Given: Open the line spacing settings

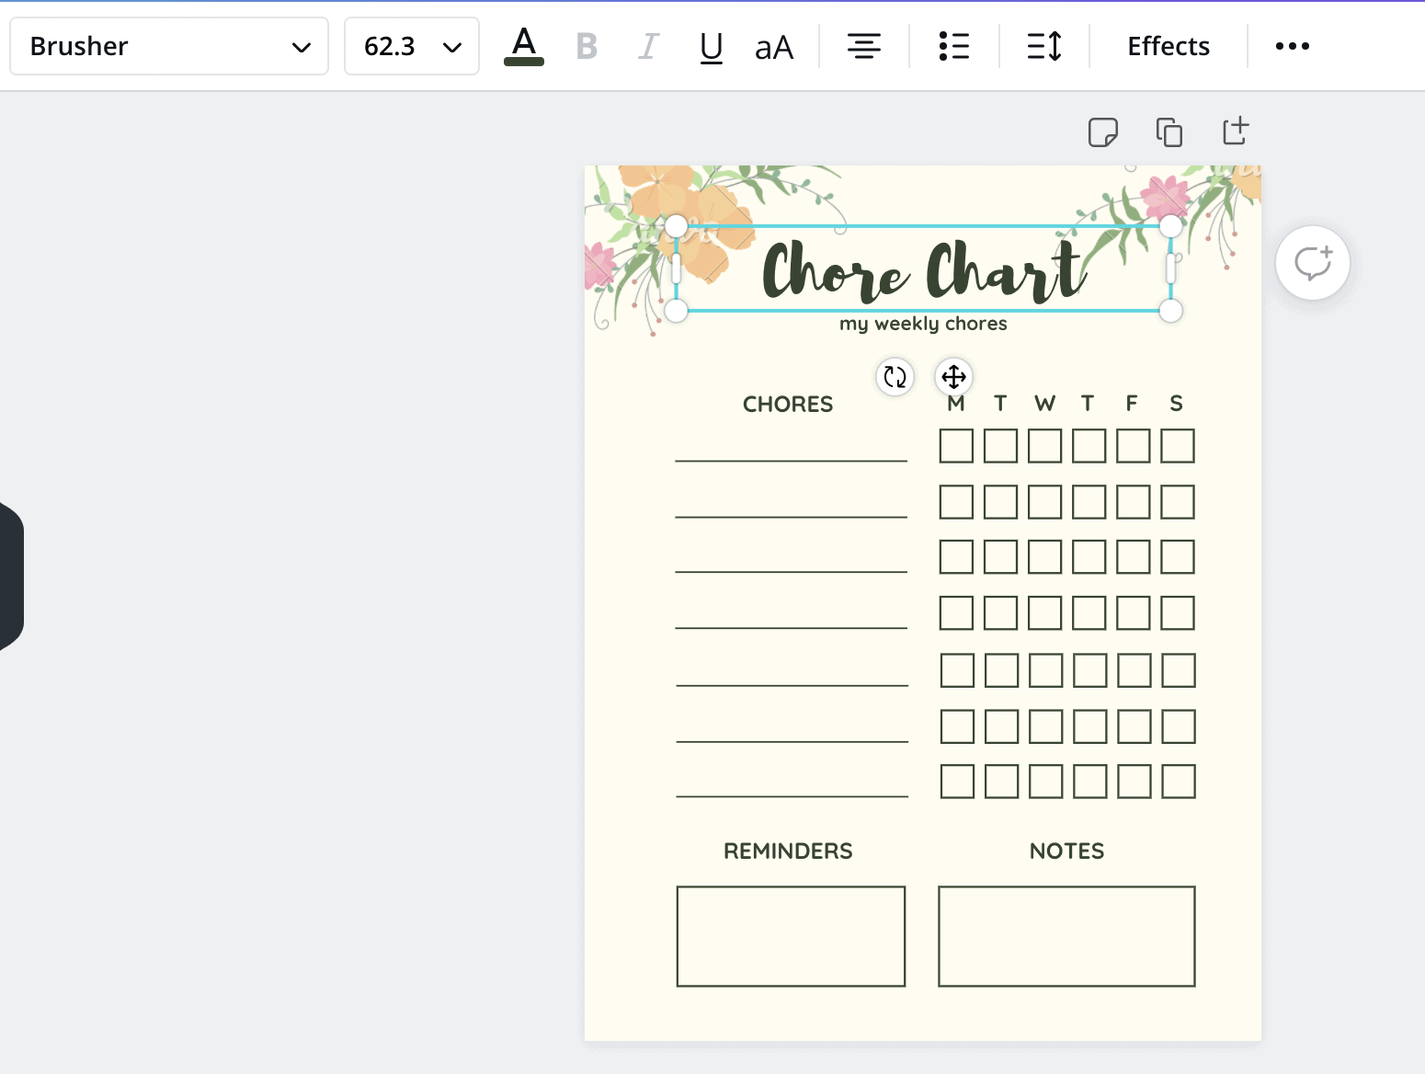Looking at the screenshot, I should tap(1043, 46).
